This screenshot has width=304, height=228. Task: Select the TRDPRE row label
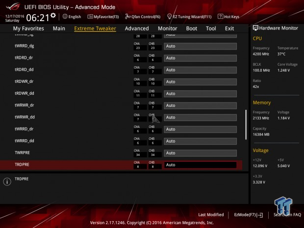pos(22,165)
